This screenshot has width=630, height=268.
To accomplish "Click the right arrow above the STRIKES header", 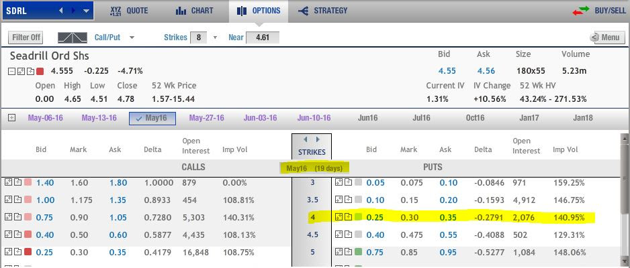I will click(318, 140).
